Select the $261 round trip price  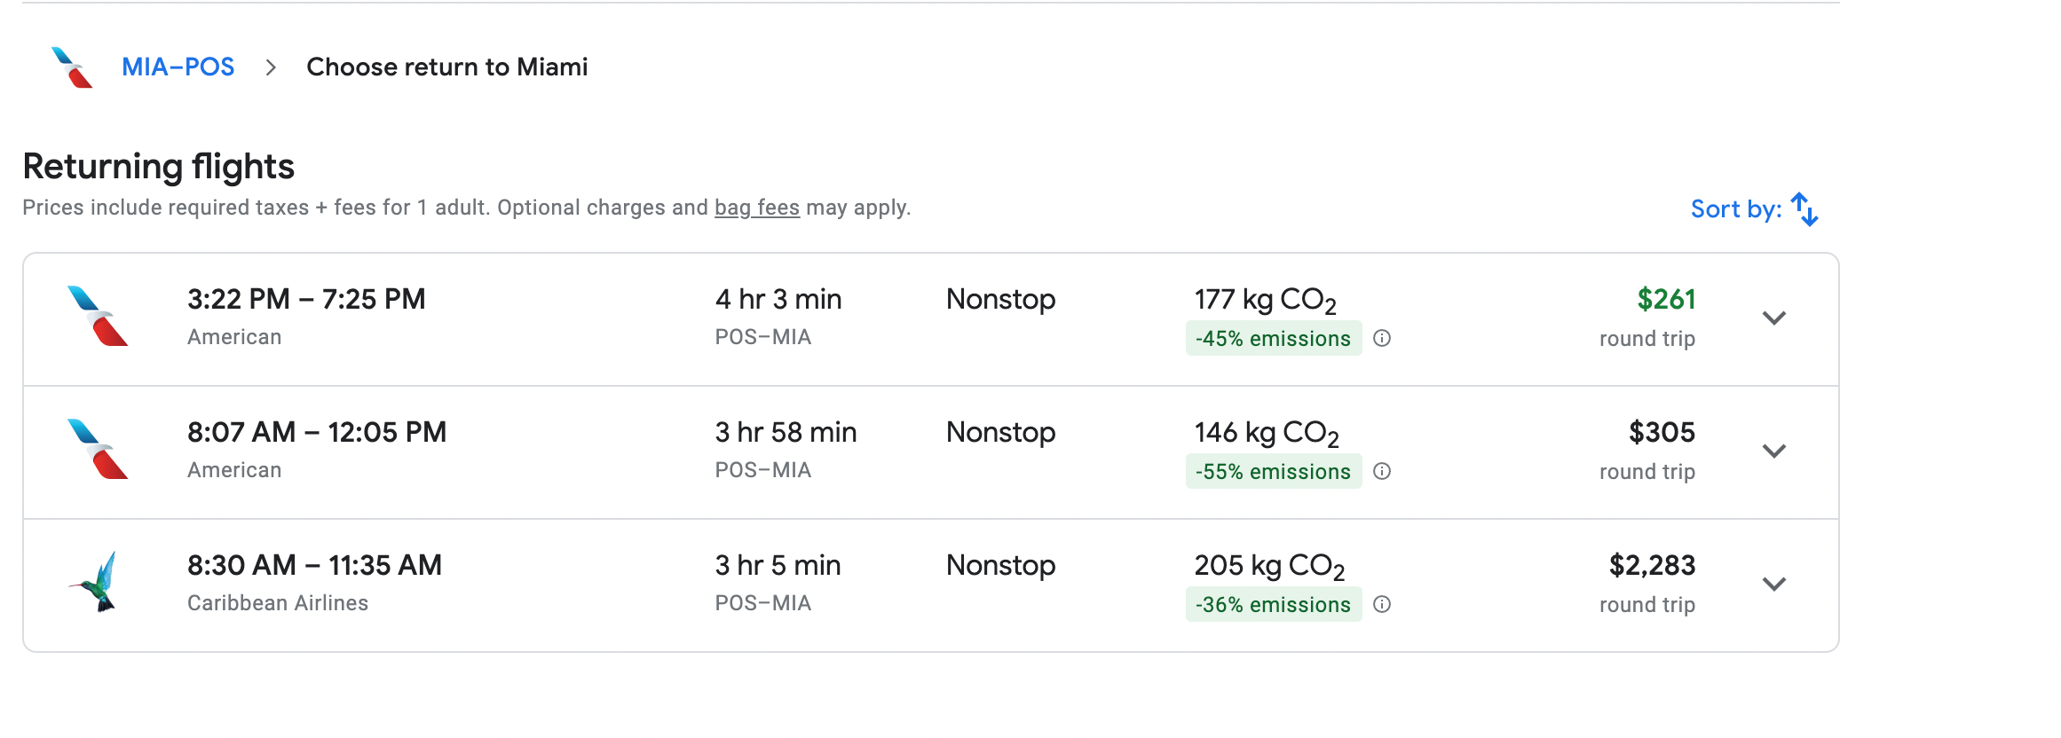1665,300
